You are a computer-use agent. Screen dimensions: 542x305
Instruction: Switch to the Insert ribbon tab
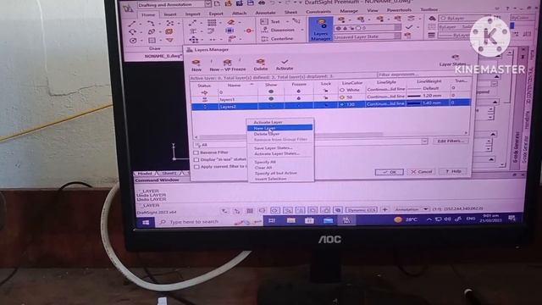(x=170, y=14)
